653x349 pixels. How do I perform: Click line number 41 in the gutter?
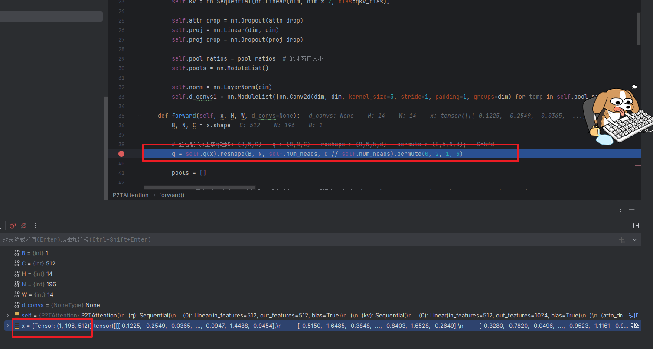click(x=121, y=173)
